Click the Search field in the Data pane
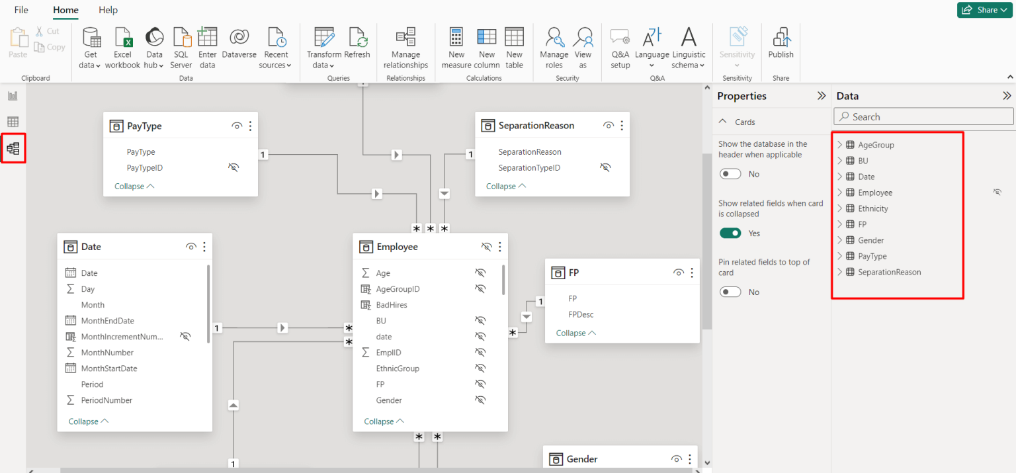Image resolution: width=1016 pixels, height=473 pixels. tap(923, 116)
